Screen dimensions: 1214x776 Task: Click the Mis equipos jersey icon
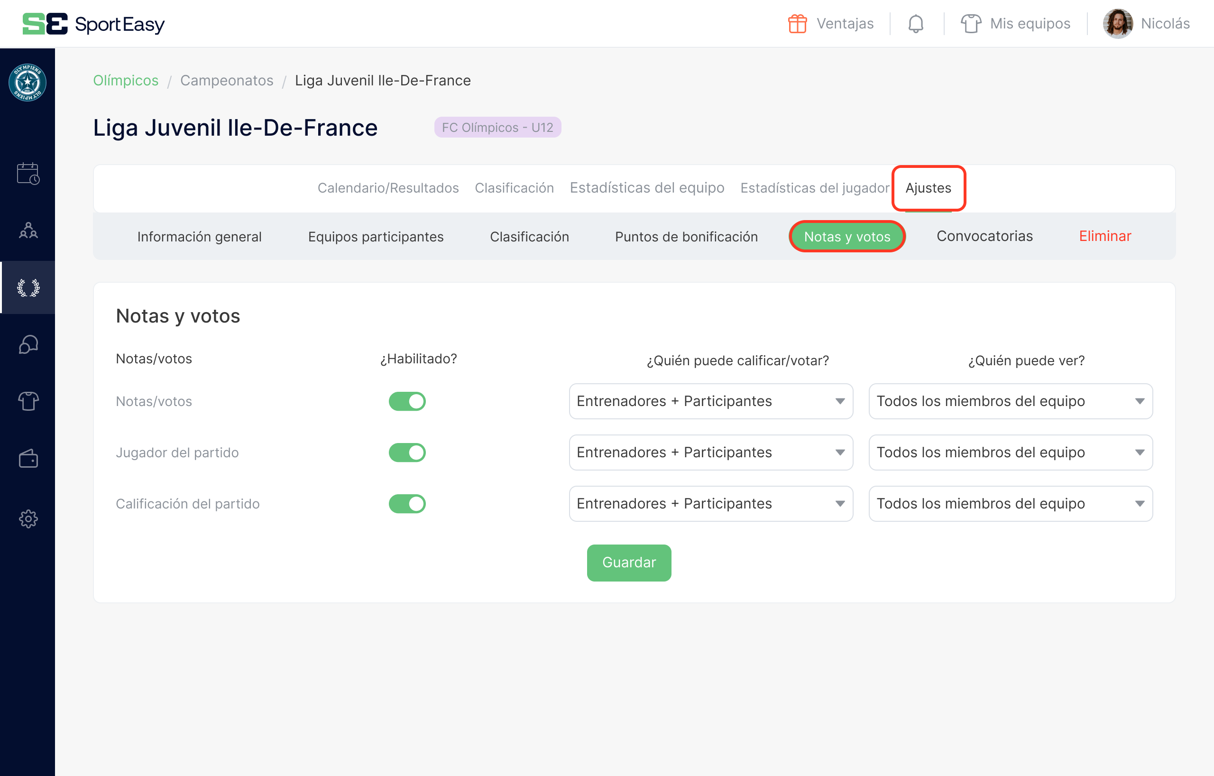click(x=971, y=24)
